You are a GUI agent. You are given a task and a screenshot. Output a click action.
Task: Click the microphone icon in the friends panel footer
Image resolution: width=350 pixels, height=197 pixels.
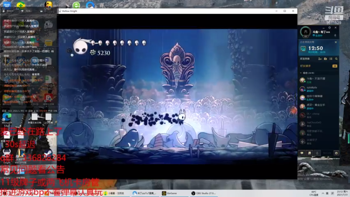317,153
